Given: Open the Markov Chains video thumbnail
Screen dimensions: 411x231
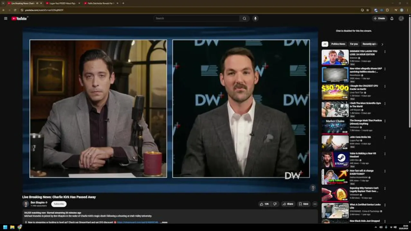Looking at the screenshot, I should click(x=335, y=126).
